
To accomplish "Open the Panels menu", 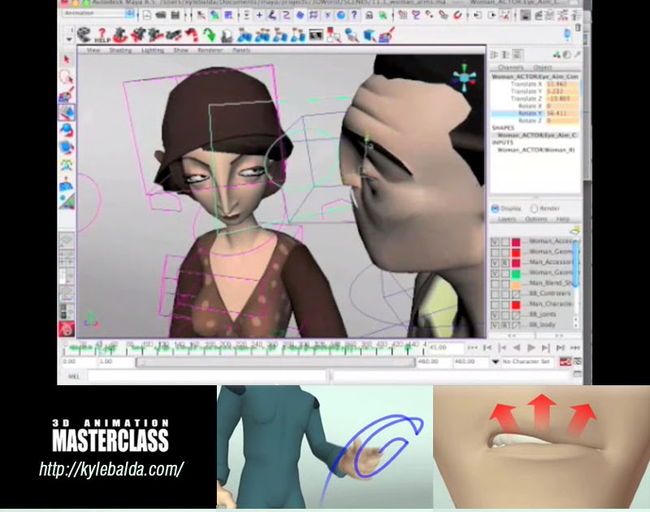I will (241, 50).
